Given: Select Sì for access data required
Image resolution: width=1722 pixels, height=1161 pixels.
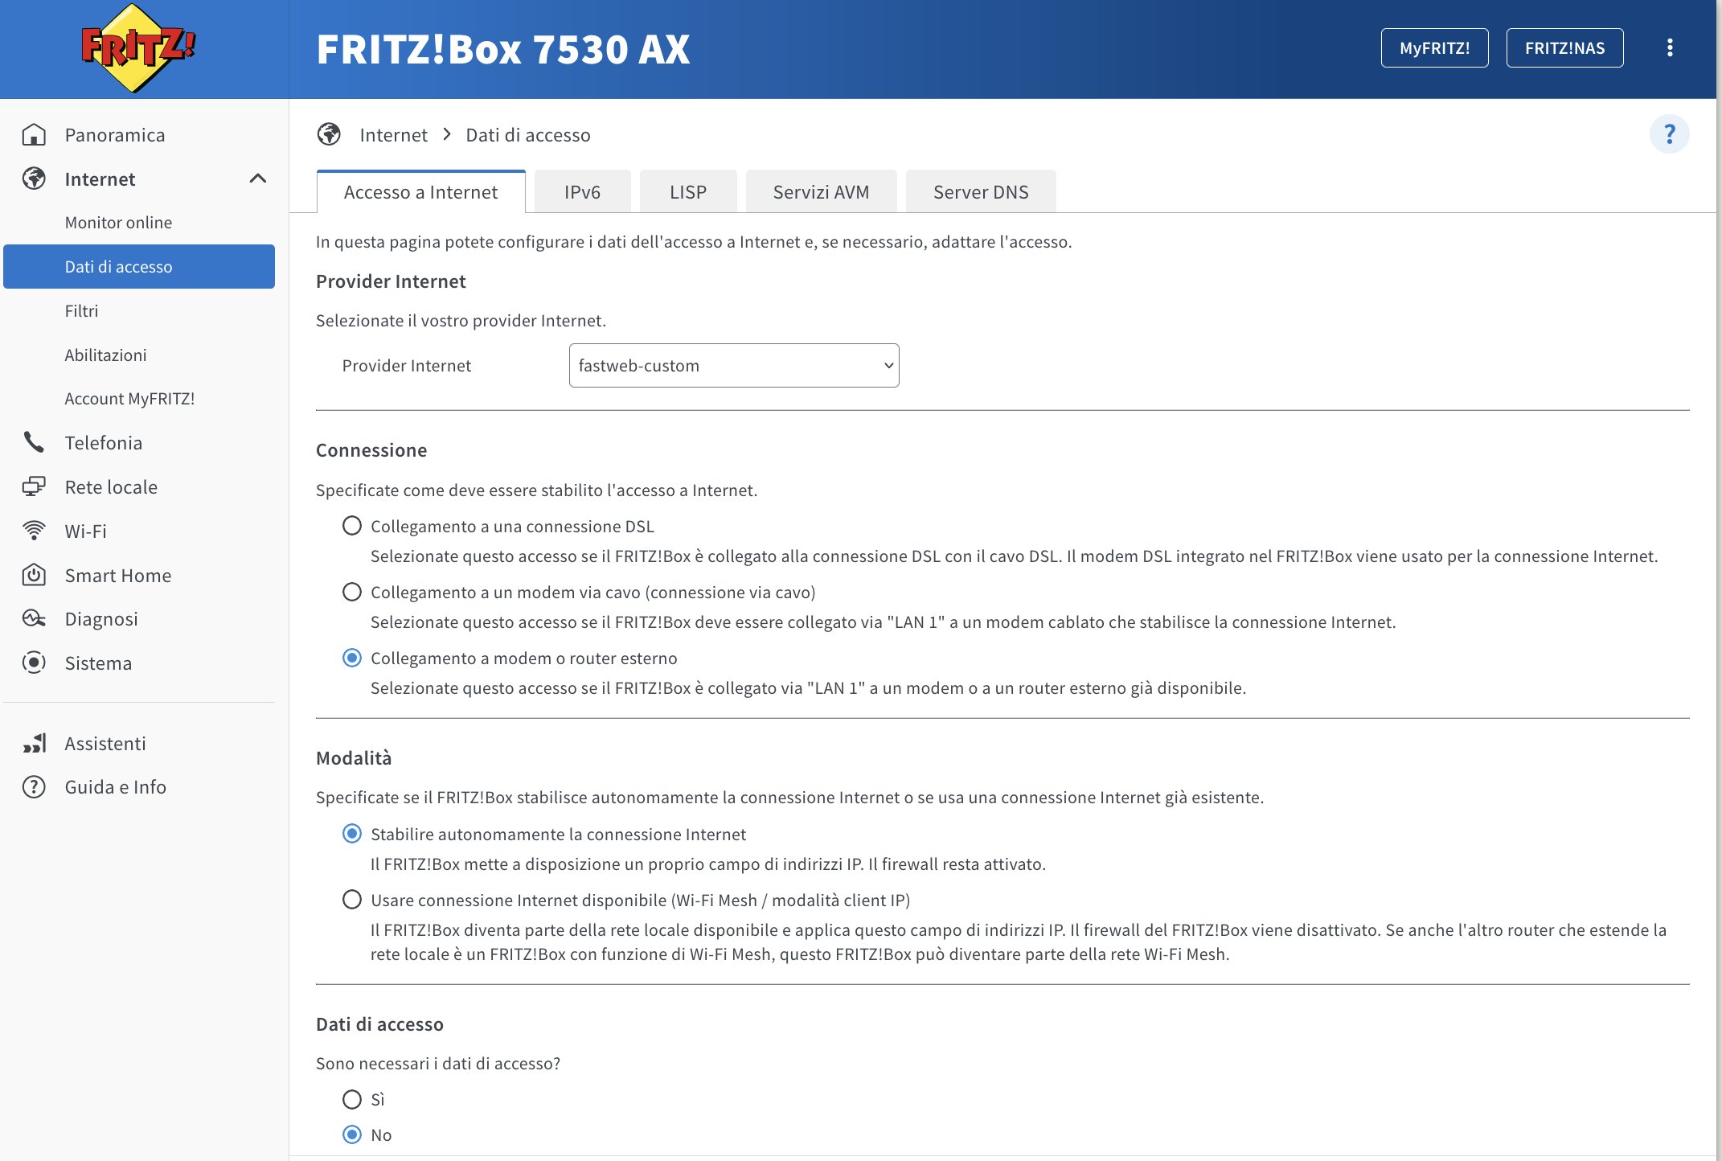Looking at the screenshot, I should 352,1099.
